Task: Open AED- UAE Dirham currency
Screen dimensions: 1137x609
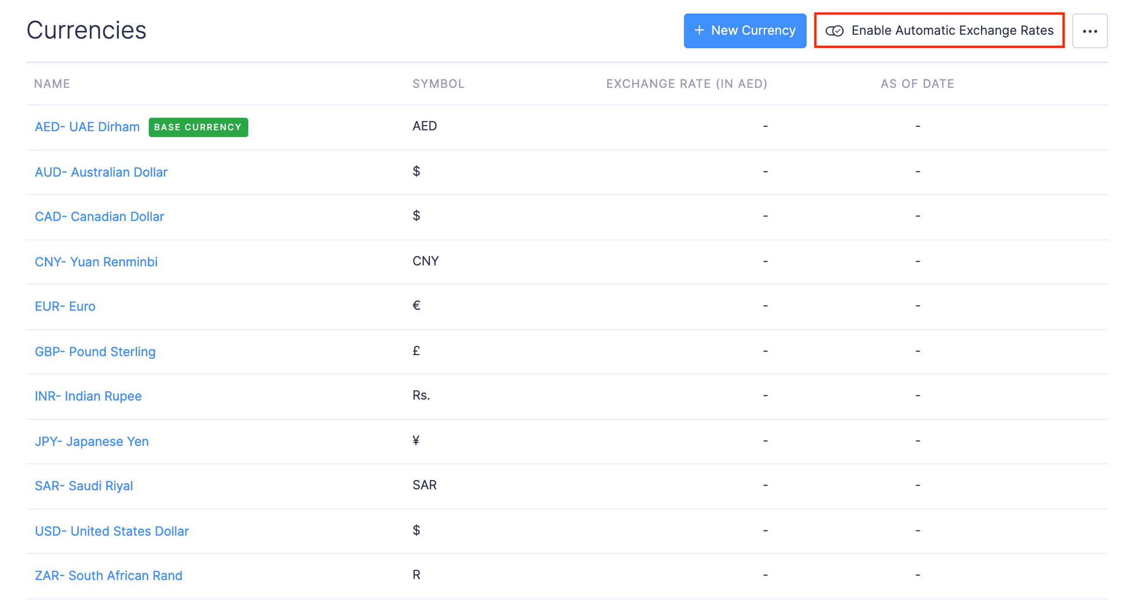Action: (x=87, y=127)
